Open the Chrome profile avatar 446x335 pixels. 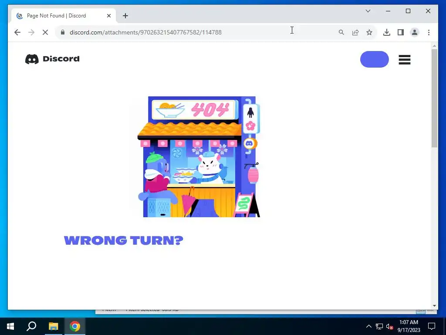(x=415, y=32)
